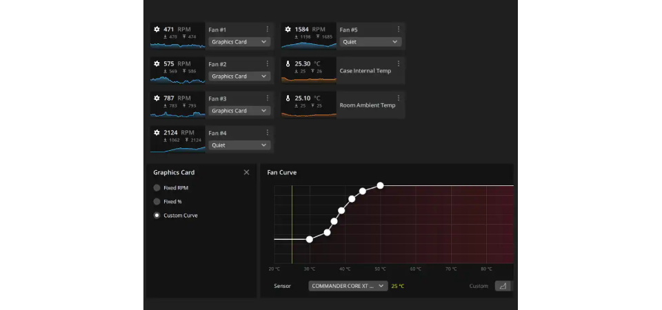Open Room Ambient Temp options menu

pyautogui.click(x=399, y=99)
